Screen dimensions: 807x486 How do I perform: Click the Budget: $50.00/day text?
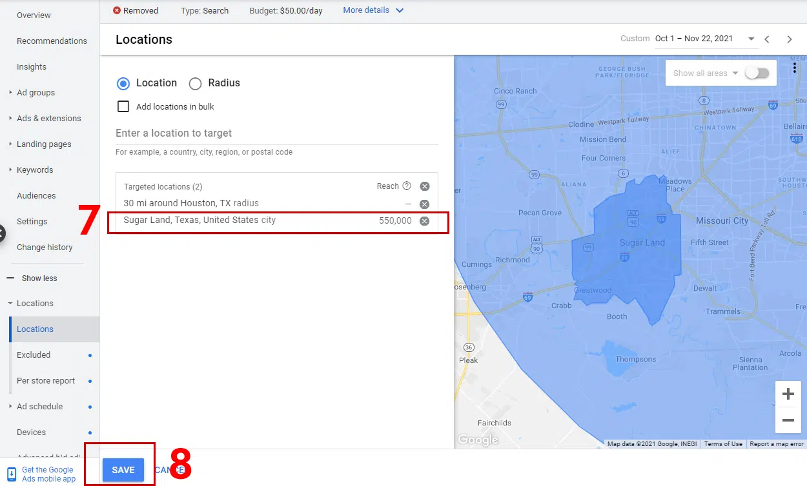tap(286, 11)
